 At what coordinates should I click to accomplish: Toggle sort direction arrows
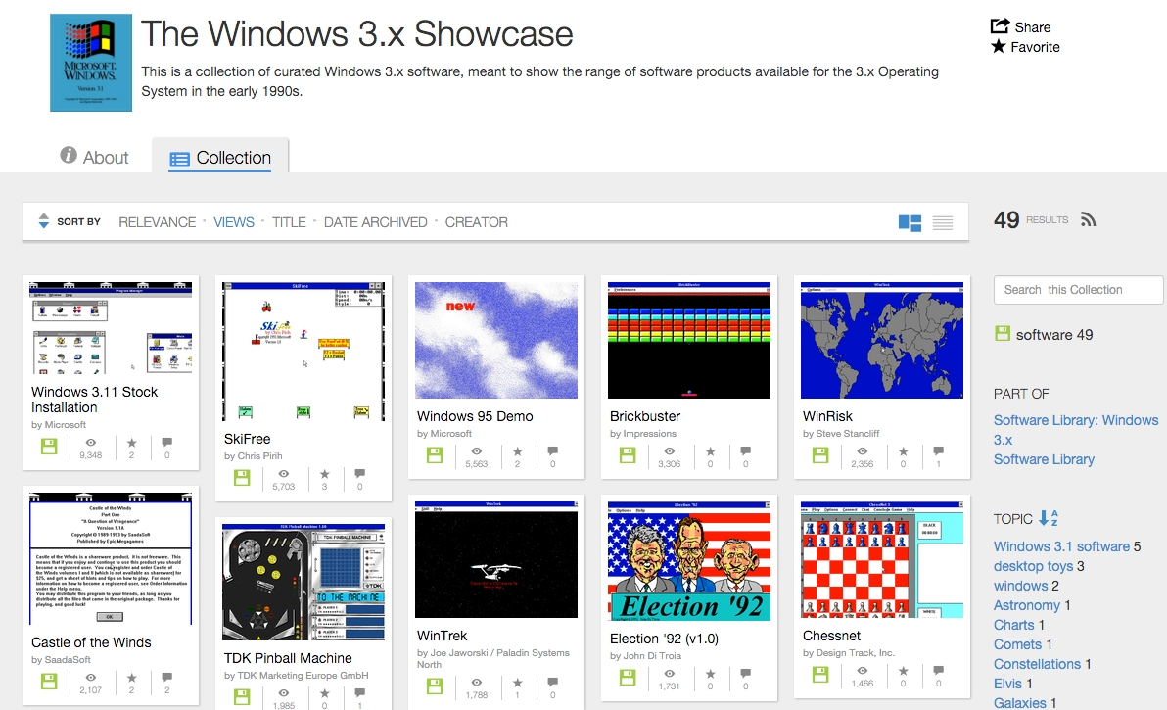click(44, 221)
